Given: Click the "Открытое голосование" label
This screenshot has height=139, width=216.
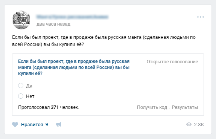Looking at the screenshot, I should [x=172, y=62].
